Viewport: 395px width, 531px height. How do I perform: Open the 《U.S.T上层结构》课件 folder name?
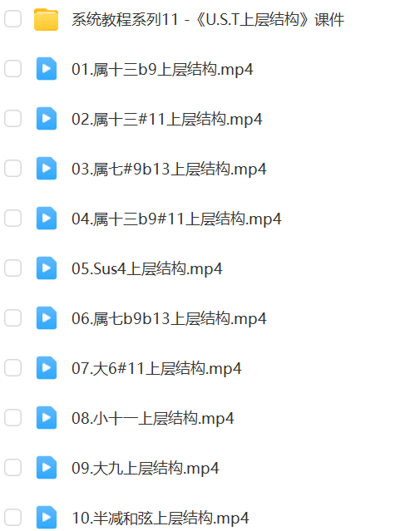[x=208, y=20]
